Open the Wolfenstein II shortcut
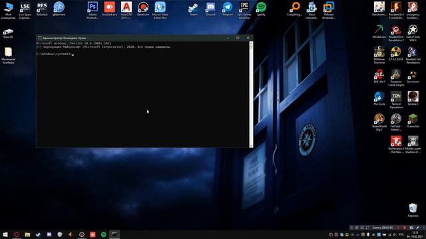Screen dimensions: 426x239 [x=396, y=145]
